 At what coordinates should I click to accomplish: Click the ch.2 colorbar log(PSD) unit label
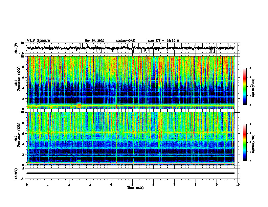tap(253, 144)
